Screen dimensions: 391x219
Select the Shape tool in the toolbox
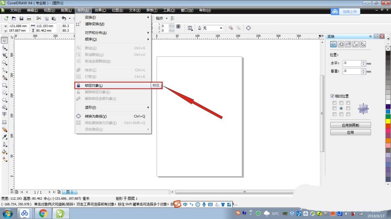(4, 48)
